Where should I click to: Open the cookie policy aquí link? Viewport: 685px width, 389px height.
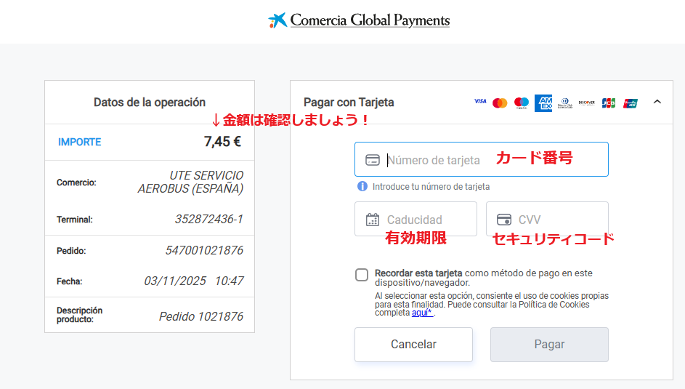click(x=422, y=313)
